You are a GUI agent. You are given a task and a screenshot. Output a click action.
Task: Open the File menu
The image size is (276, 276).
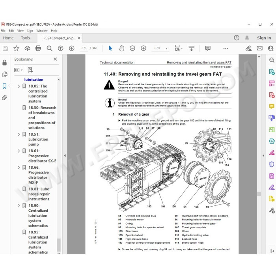(3, 31)
